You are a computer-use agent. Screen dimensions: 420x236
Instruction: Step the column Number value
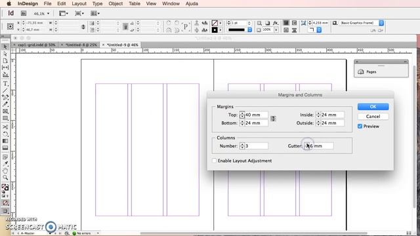[x=242, y=146]
